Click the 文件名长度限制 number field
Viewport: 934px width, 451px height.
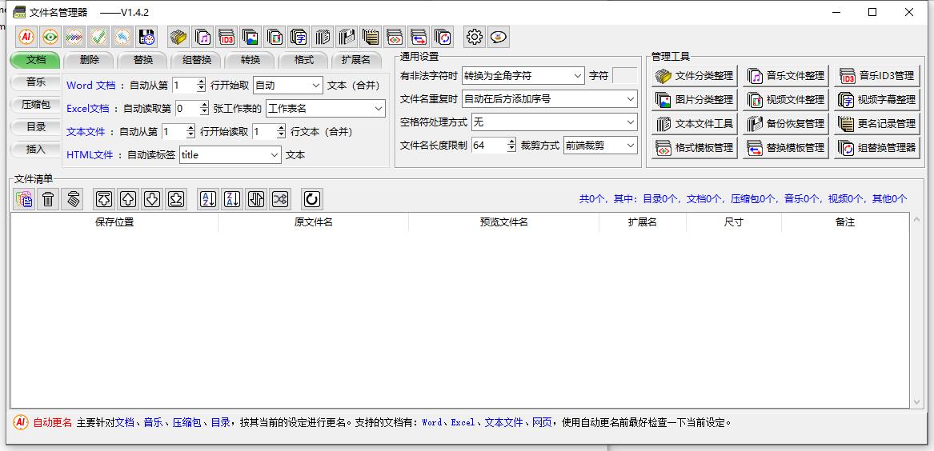coord(488,146)
